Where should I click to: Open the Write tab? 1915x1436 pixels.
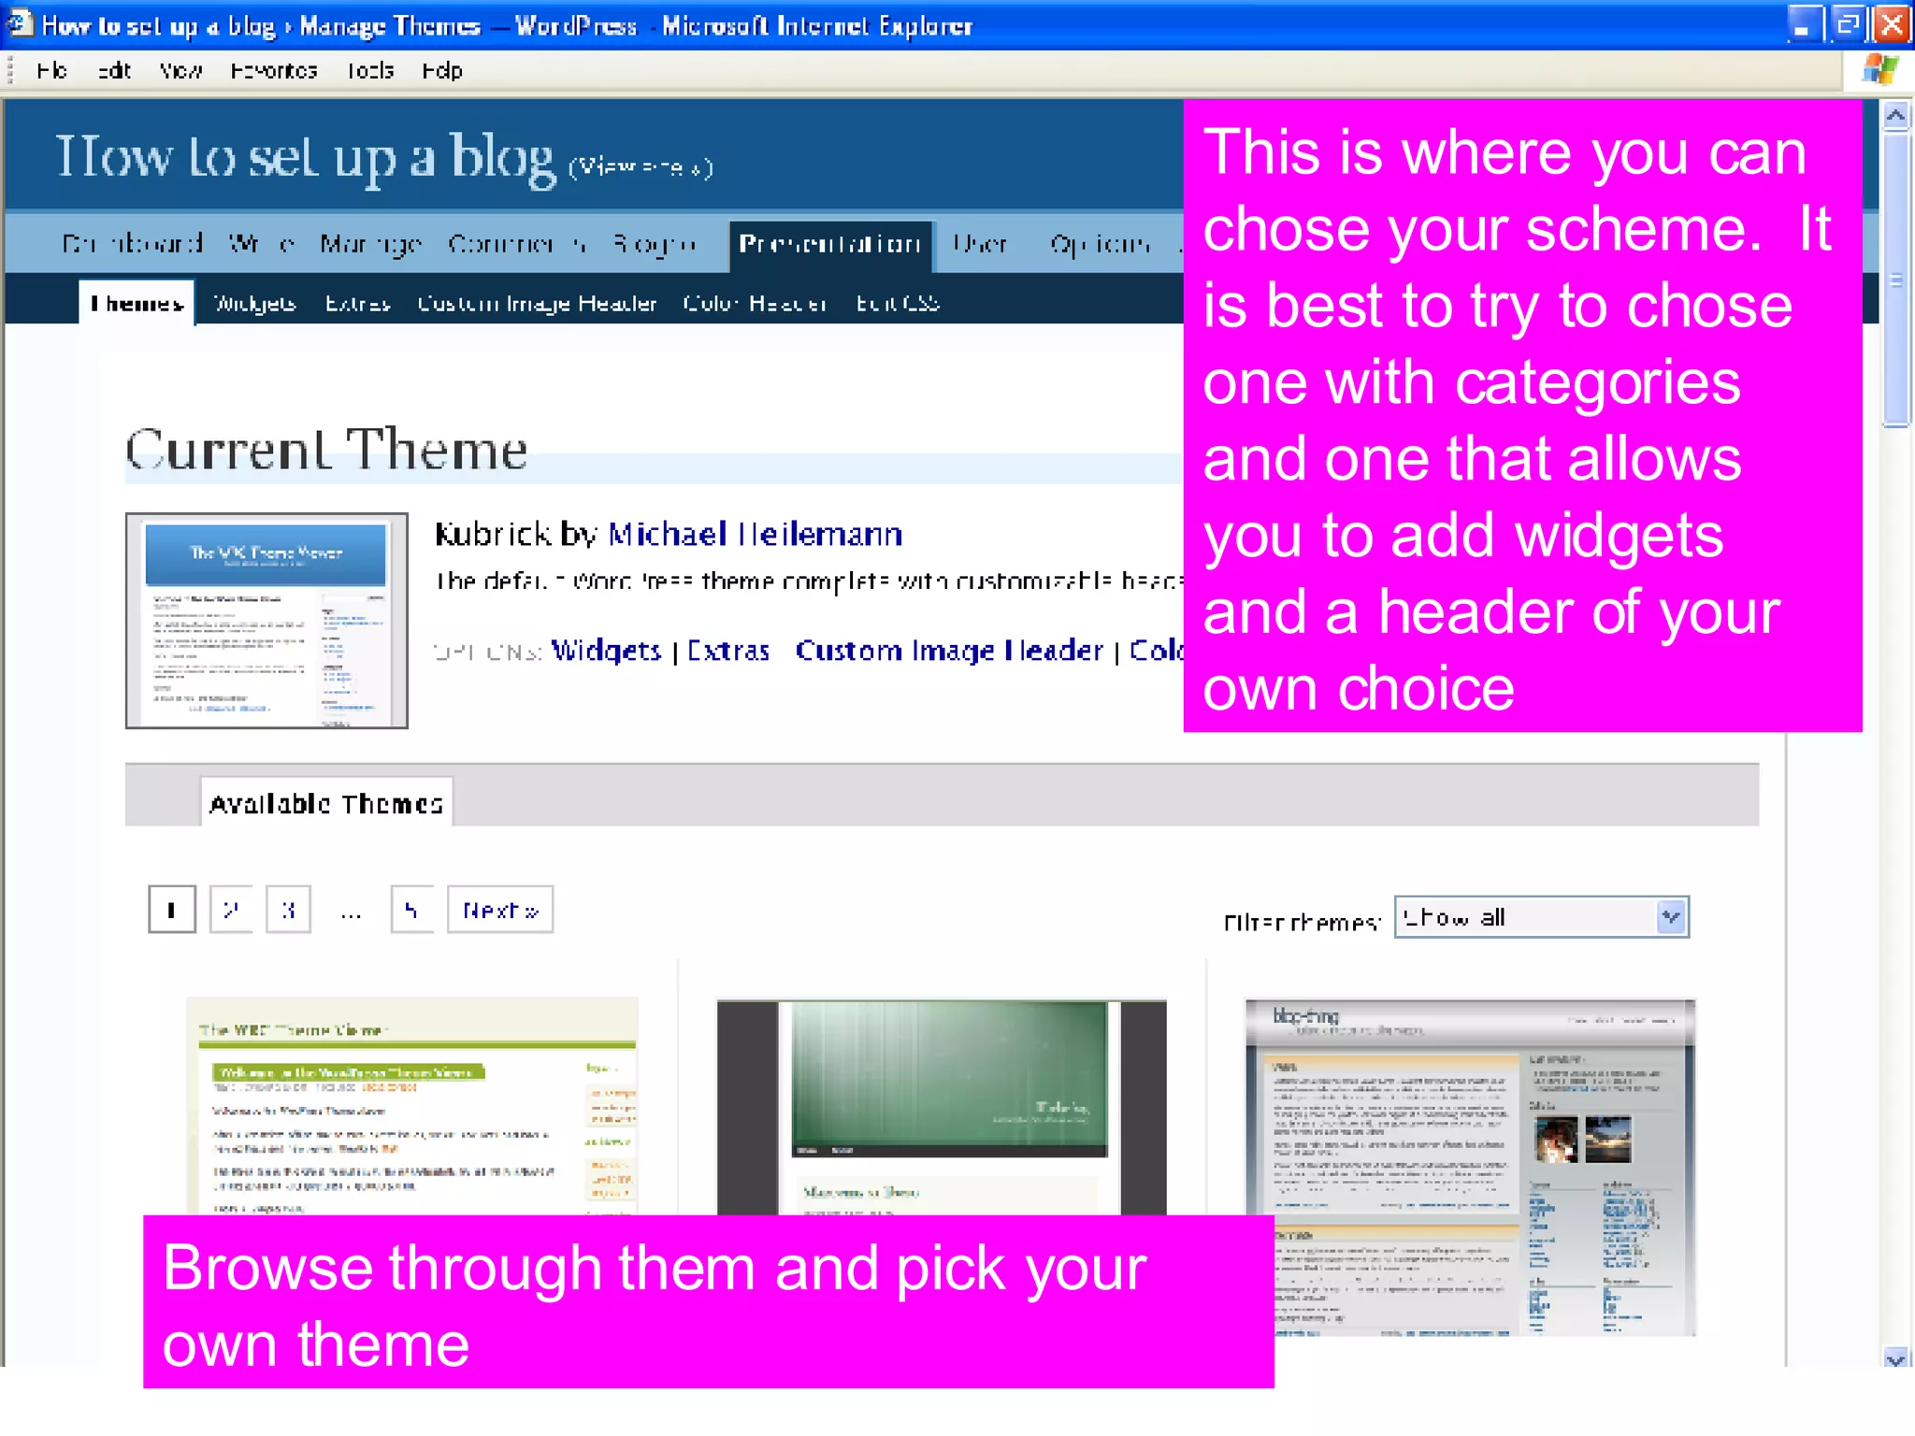point(262,243)
